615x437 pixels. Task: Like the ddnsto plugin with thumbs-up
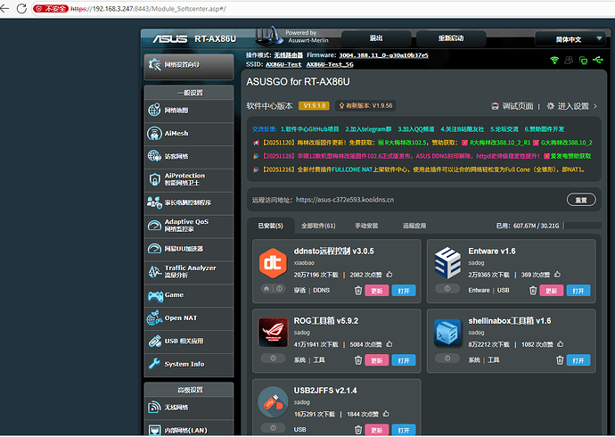389,275
